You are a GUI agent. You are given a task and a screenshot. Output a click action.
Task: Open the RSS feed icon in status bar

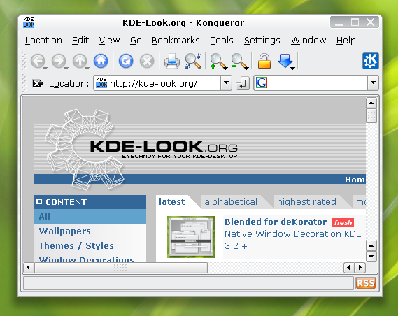coord(365,283)
